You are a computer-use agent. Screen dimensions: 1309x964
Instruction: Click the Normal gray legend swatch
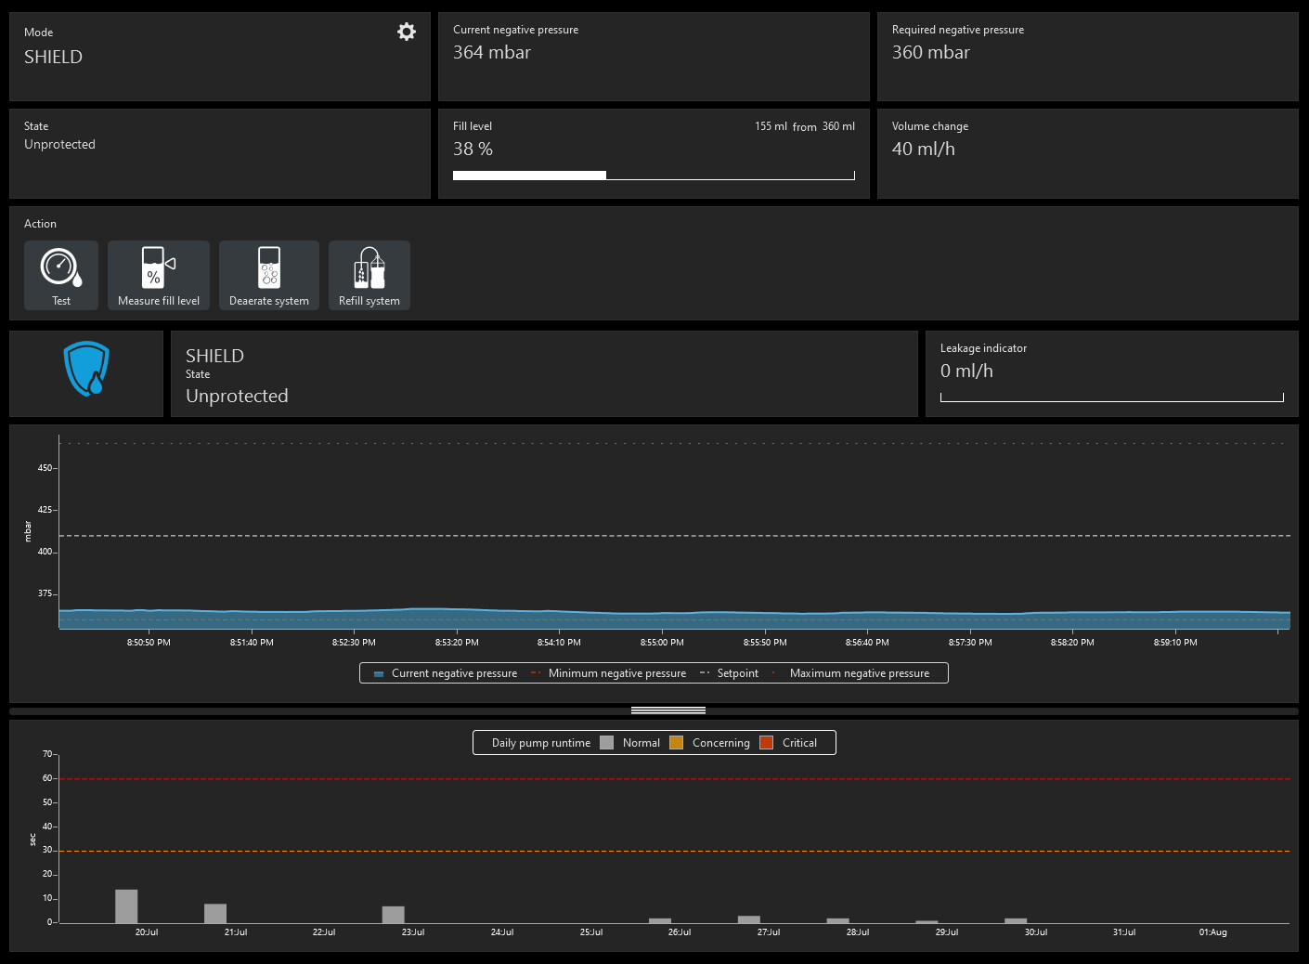pyautogui.click(x=607, y=743)
